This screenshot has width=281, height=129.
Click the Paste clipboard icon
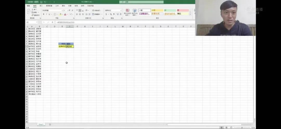pyautogui.click(x=29, y=11)
